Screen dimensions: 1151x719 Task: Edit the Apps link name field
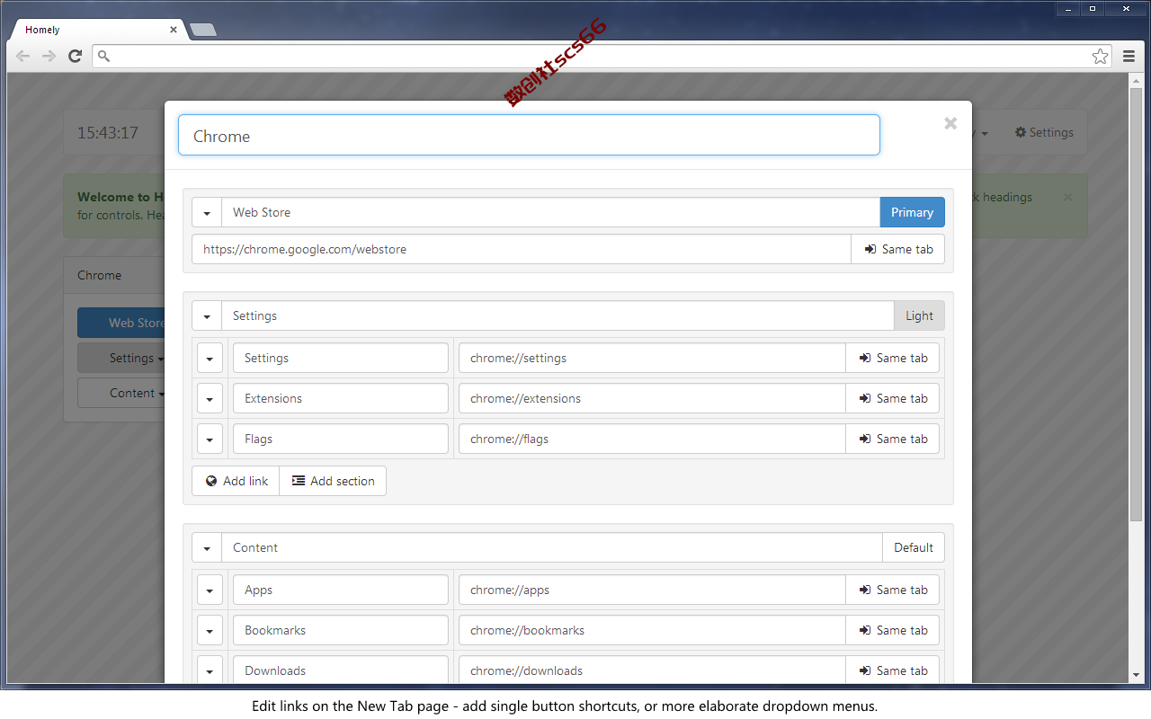(341, 590)
